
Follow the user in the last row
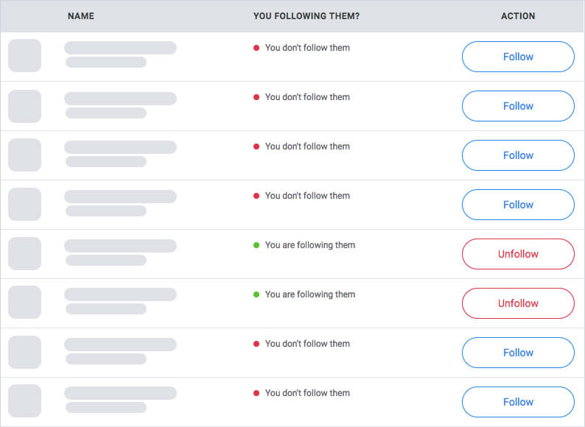tap(518, 402)
